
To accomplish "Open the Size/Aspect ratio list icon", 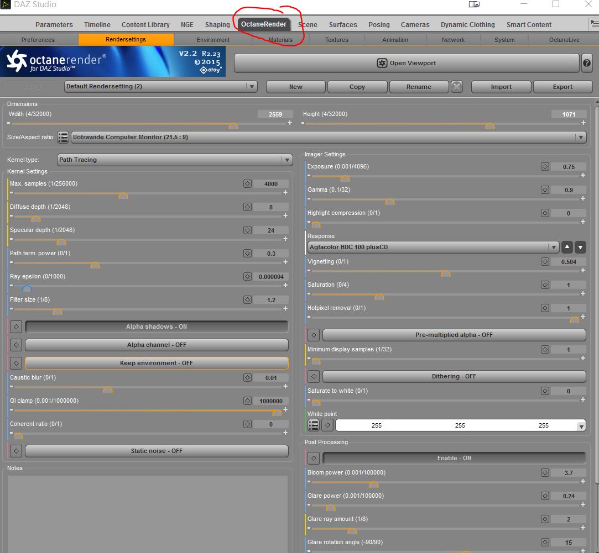I will [x=63, y=137].
